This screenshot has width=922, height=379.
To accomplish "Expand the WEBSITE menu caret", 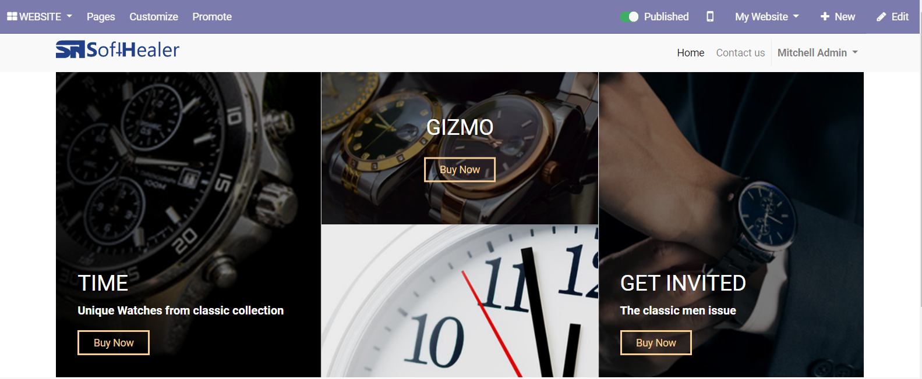I will pos(69,16).
